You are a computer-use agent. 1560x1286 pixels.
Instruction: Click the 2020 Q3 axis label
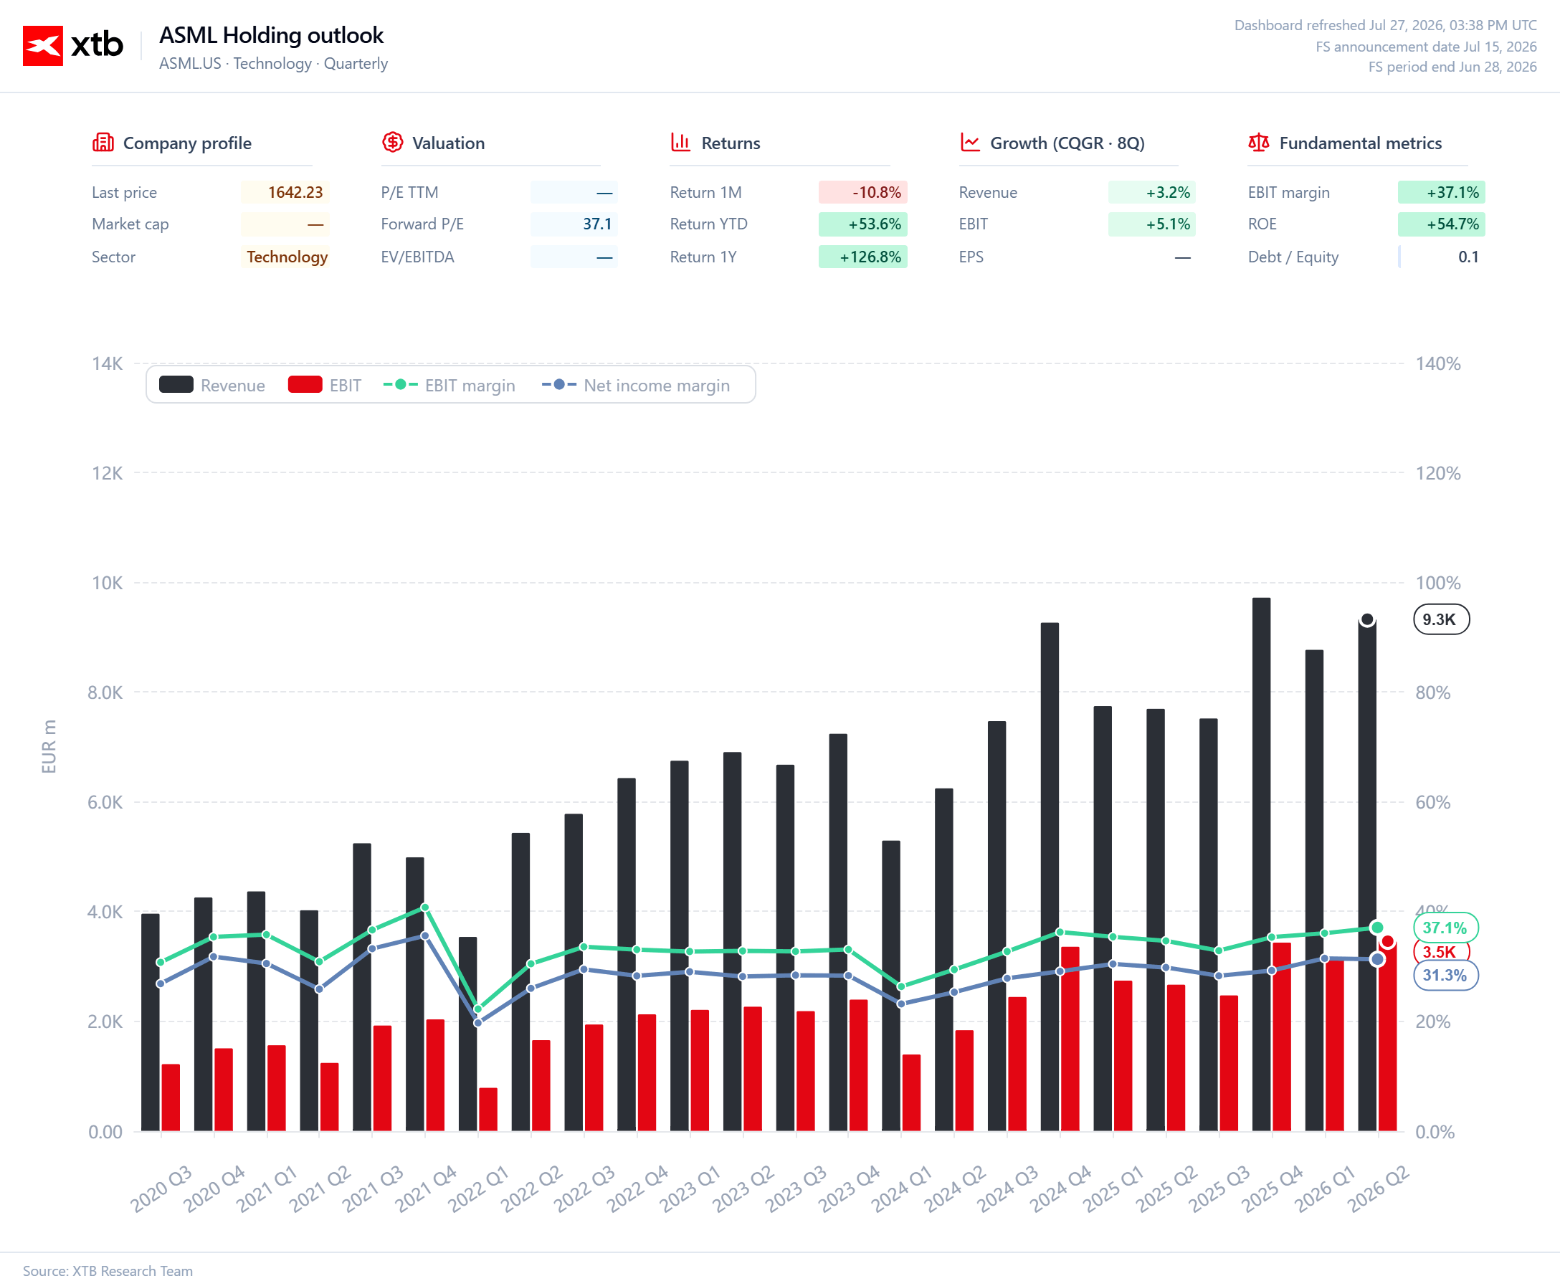tap(161, 1189)
